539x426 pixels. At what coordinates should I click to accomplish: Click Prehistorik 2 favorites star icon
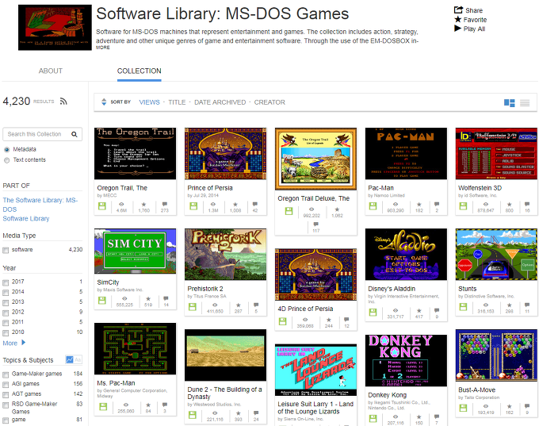point(239,305)
